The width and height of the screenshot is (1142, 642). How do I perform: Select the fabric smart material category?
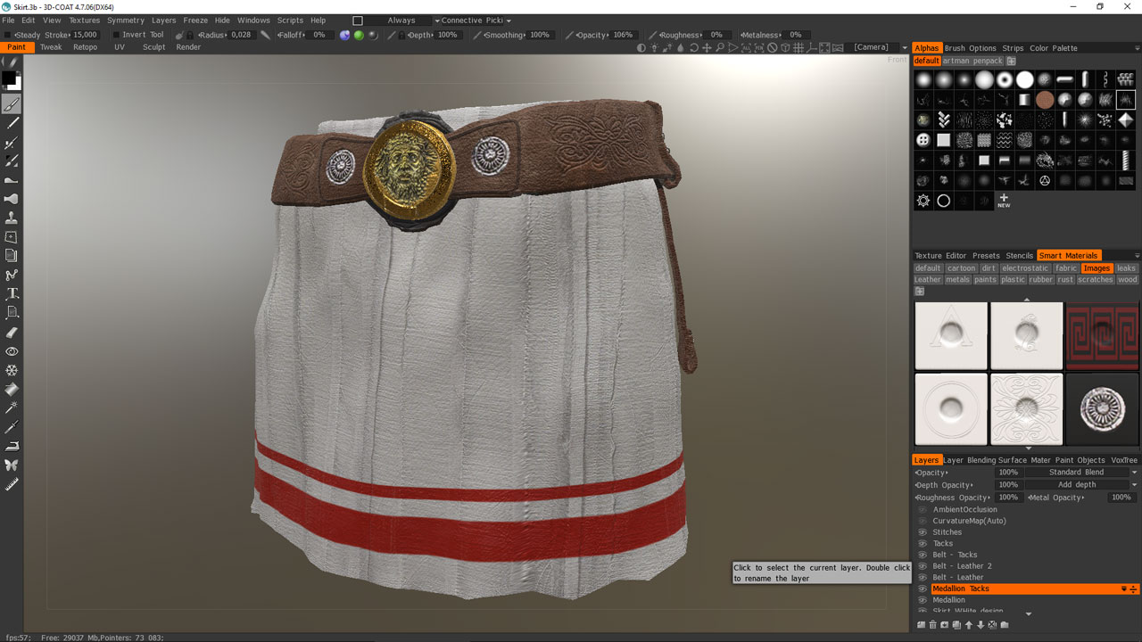(1066, 268)
